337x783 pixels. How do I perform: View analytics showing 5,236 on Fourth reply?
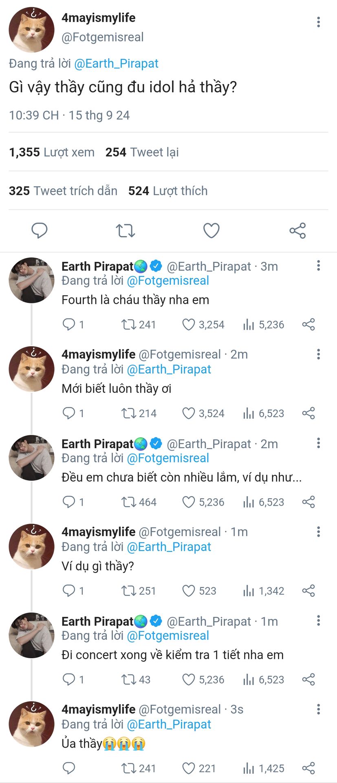(264, 325)
